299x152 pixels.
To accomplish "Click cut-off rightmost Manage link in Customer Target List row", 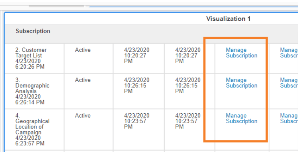I will click(289, 53).
